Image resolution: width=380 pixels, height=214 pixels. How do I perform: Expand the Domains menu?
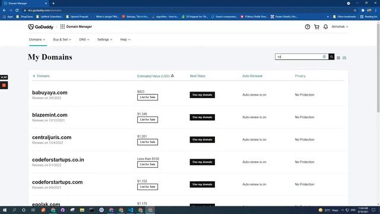click(37, 40)
